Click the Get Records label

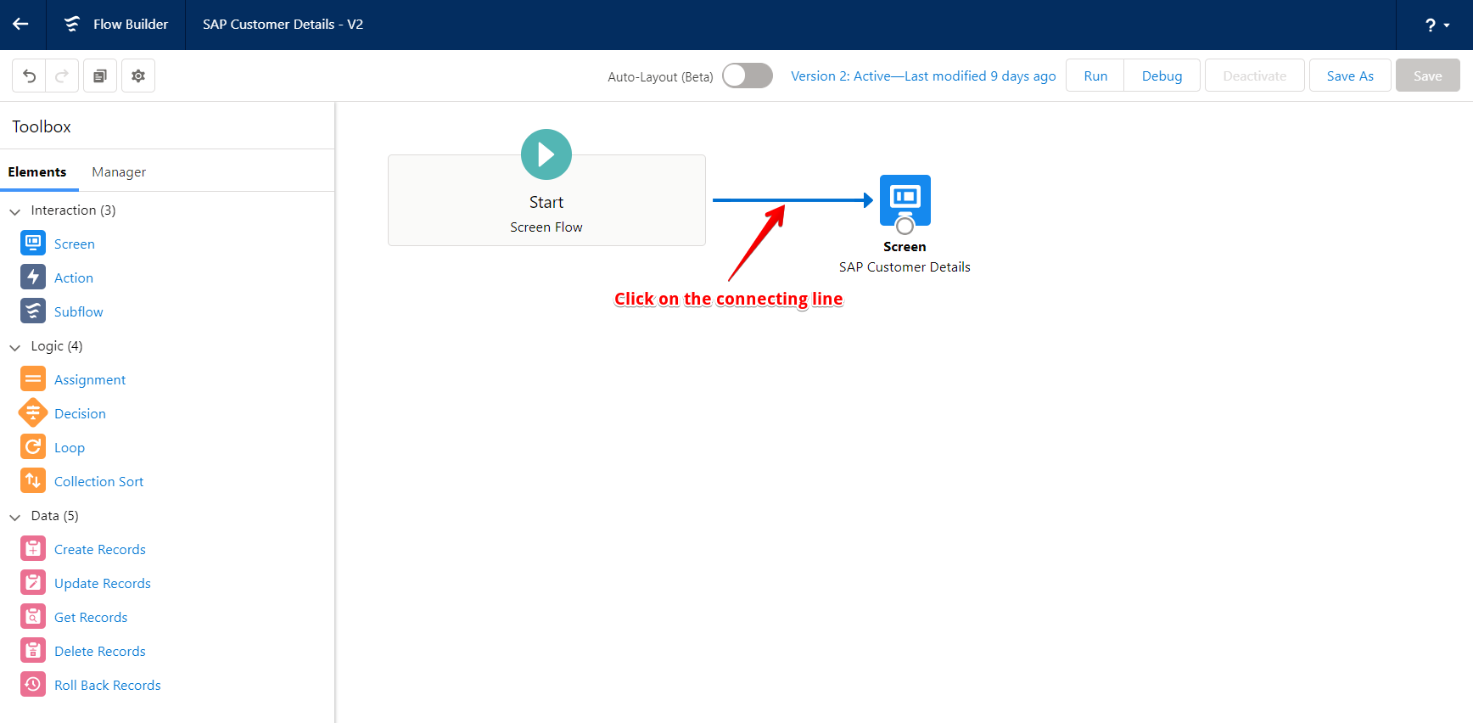pos(91,618)
